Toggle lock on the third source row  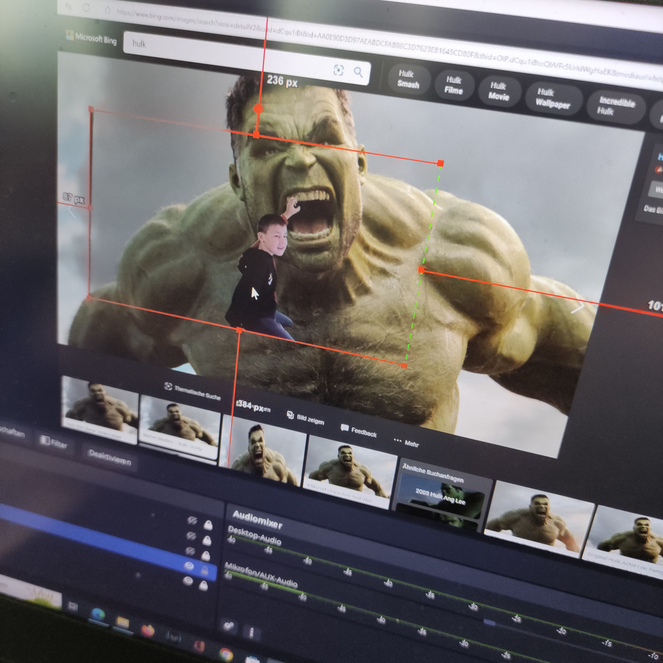206,555
